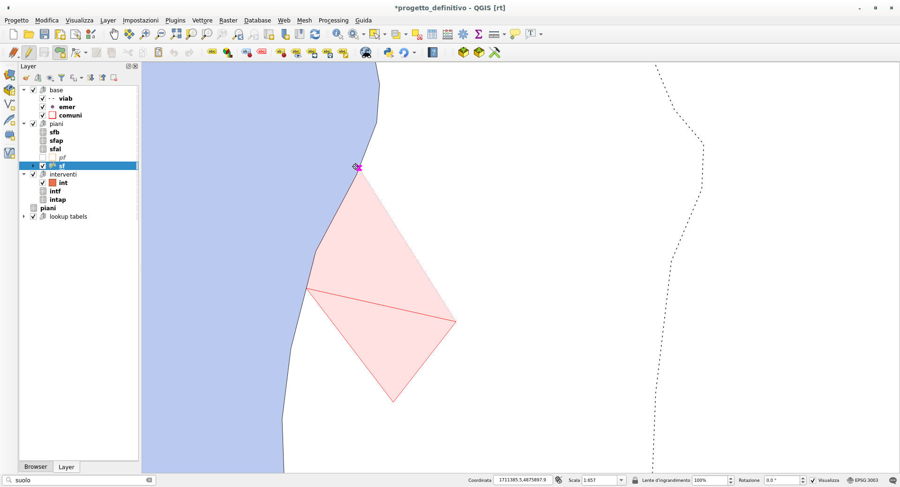Toggle visibility of viab layer
The image size is (900, 487).
[x=43, y=98]
